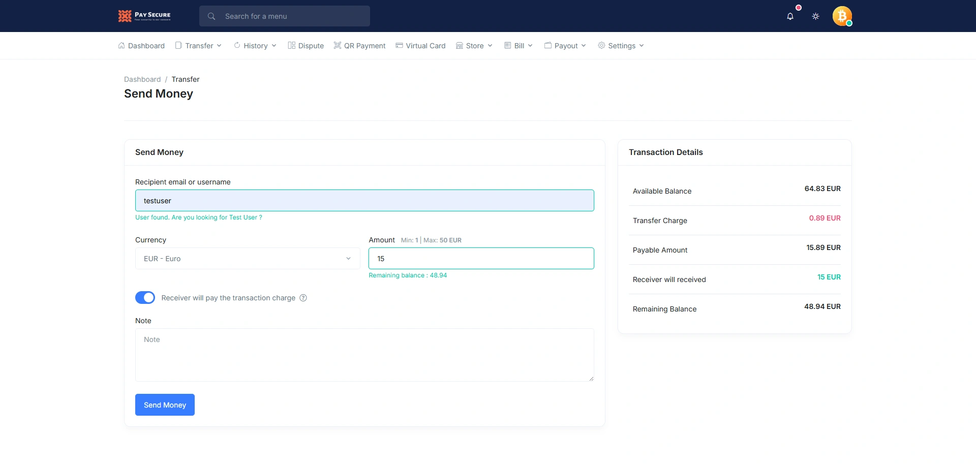976x467 pixels.
Task: Click the Transfer Charge 0.89 EUR value
Action: point(825,218)
